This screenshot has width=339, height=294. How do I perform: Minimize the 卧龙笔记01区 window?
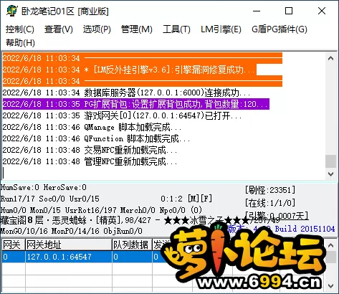click(x=257, y=11)
